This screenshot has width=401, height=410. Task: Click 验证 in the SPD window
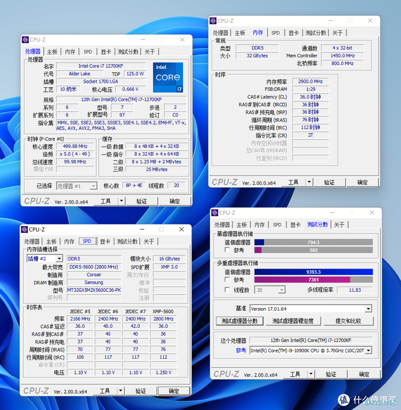click(x=141, y=391)
